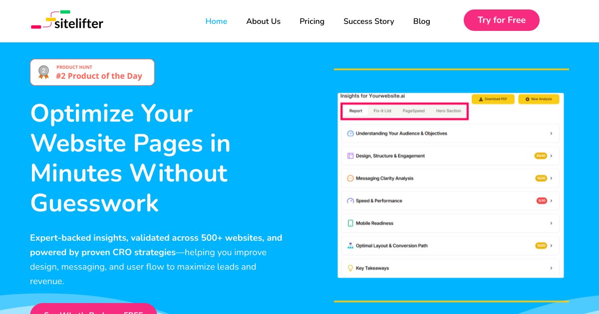599x314 pixels.
Task: Expand Speed & Performance chevron
Action: 551,201
